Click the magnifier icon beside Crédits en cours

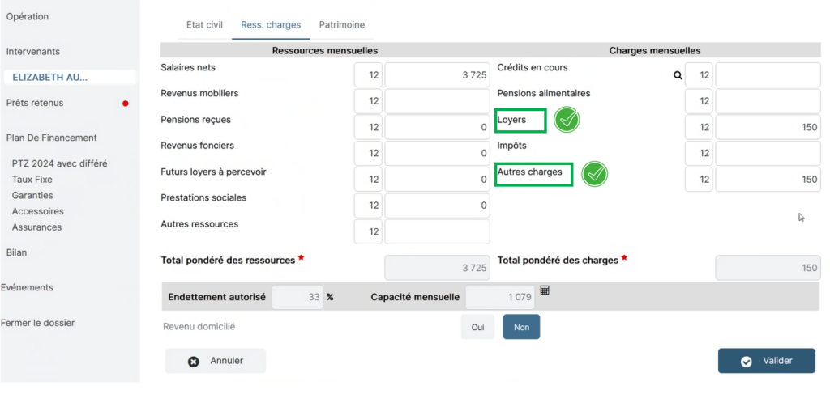click(678, 75)
